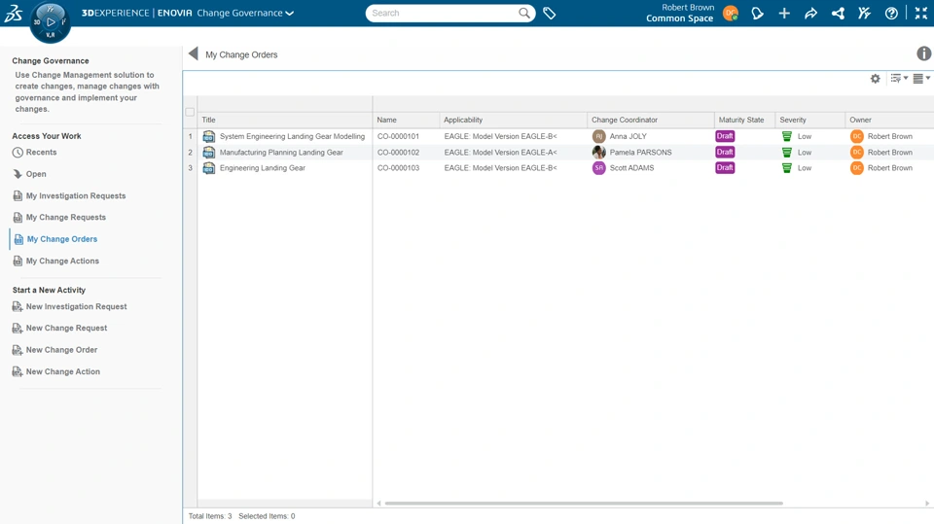The width and height of the screenshot is (934, 524).
Task: Open the view mode dropdown
Action: (x=921, y=78)
